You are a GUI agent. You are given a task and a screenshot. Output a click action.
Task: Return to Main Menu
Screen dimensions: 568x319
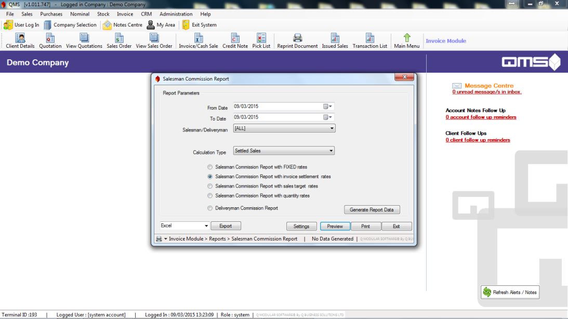pyautogui.click(x=407, y=41)
